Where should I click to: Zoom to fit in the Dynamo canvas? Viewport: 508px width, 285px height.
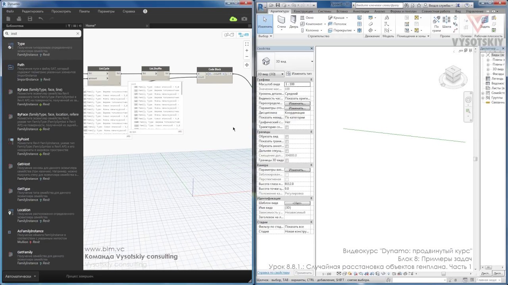[246, 44]
